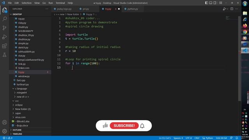Open the File menu
The image size is (249, 140).
pos(10,3)
